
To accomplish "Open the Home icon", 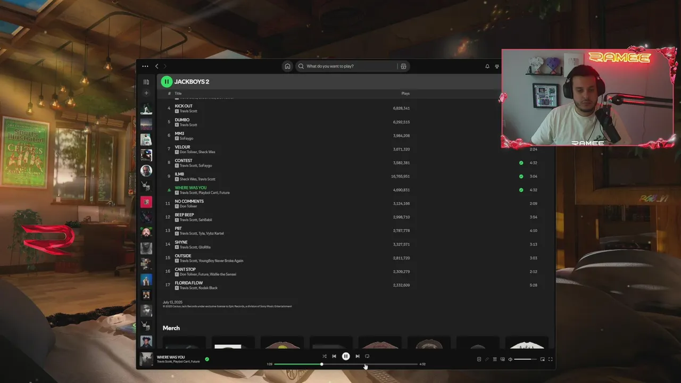I will tap(287, 66).
